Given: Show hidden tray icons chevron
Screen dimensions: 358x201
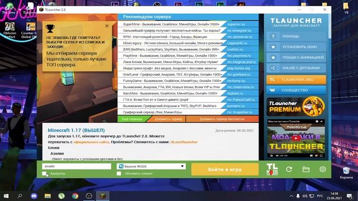Looking at the screenshot, I should tap(291, 196).
